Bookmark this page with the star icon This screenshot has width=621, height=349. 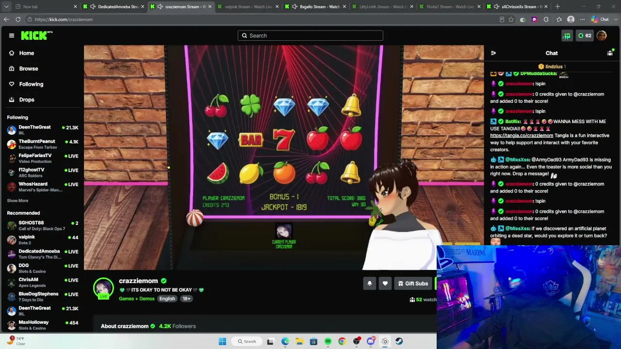(x=511, y=19)
